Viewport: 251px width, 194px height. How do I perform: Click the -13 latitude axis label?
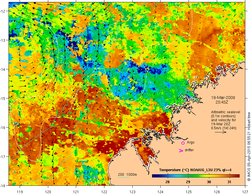[x=3, y=40]
